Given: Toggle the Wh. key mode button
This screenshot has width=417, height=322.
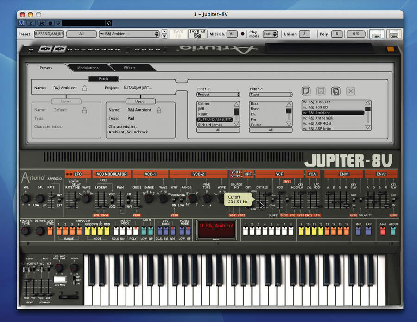Looking at the screenshot, I should (172, 231).
